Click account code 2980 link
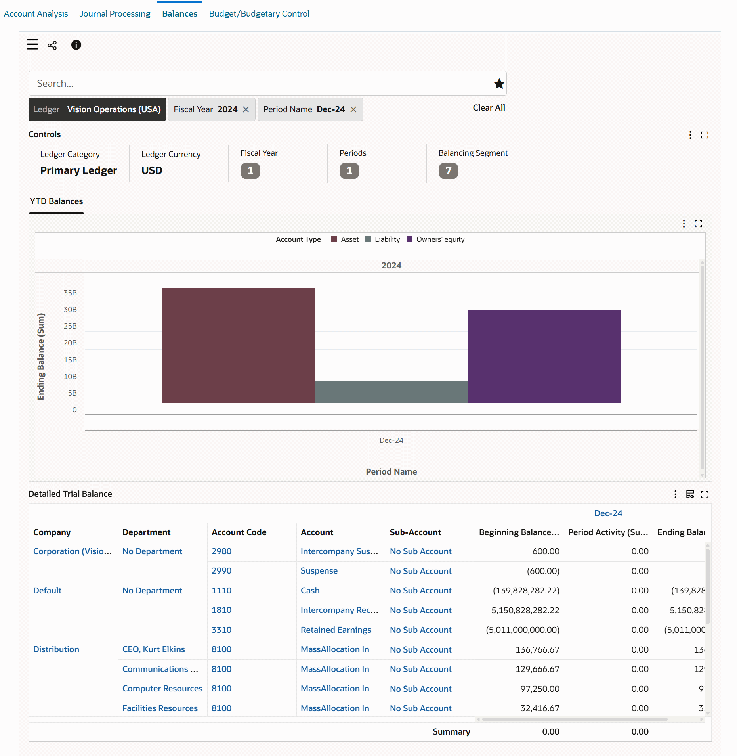Screen dimensions: 737x756 [221, 551]
